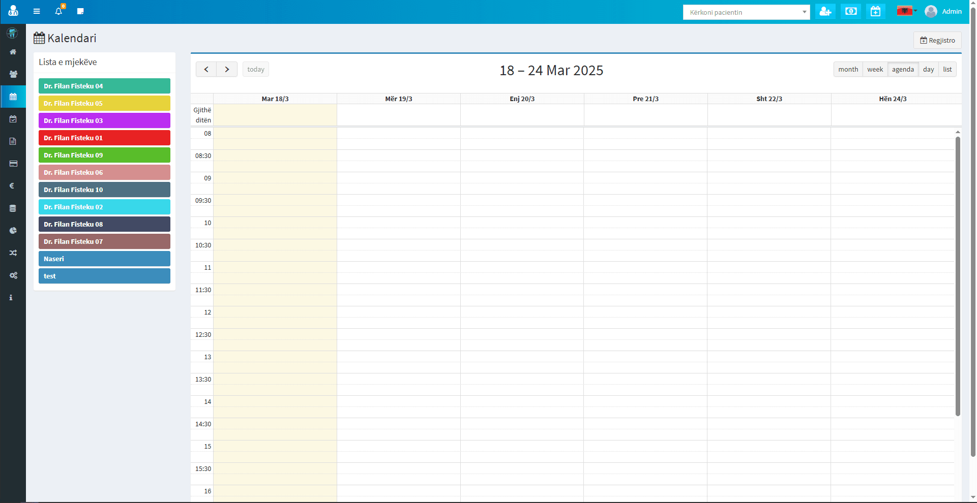The height and width of the screenshot is (503, 977).
Task: Go to next week with right chevron
Action: click(227, 69)
